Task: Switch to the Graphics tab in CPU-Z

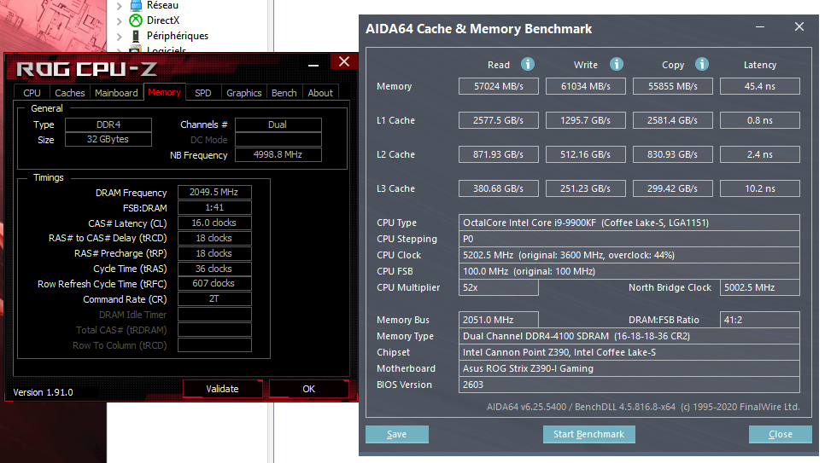Action: pos(244,92)
